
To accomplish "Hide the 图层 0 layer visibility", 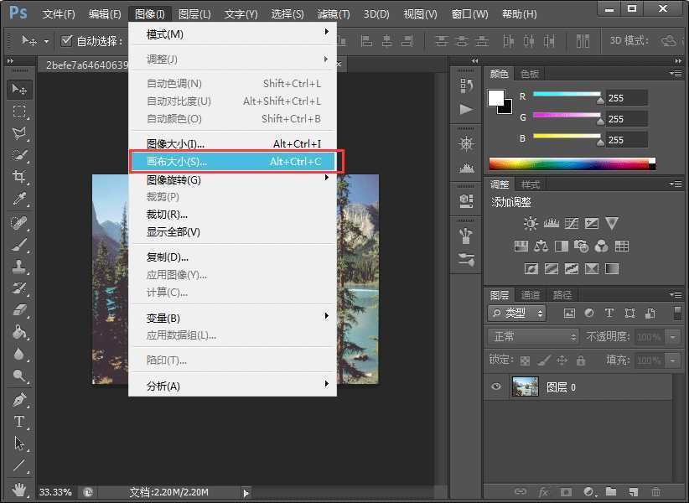I will (497, 386).
